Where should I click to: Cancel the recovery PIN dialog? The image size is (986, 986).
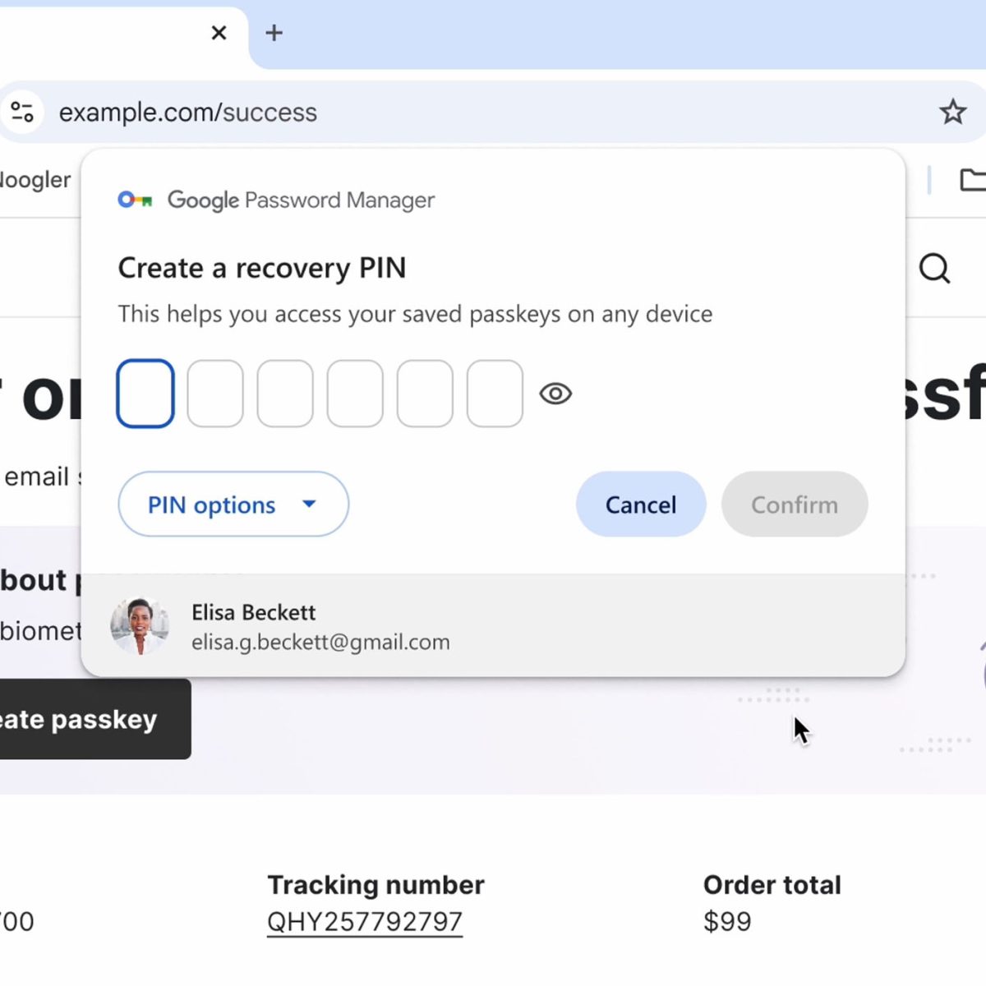coord(640,505)
